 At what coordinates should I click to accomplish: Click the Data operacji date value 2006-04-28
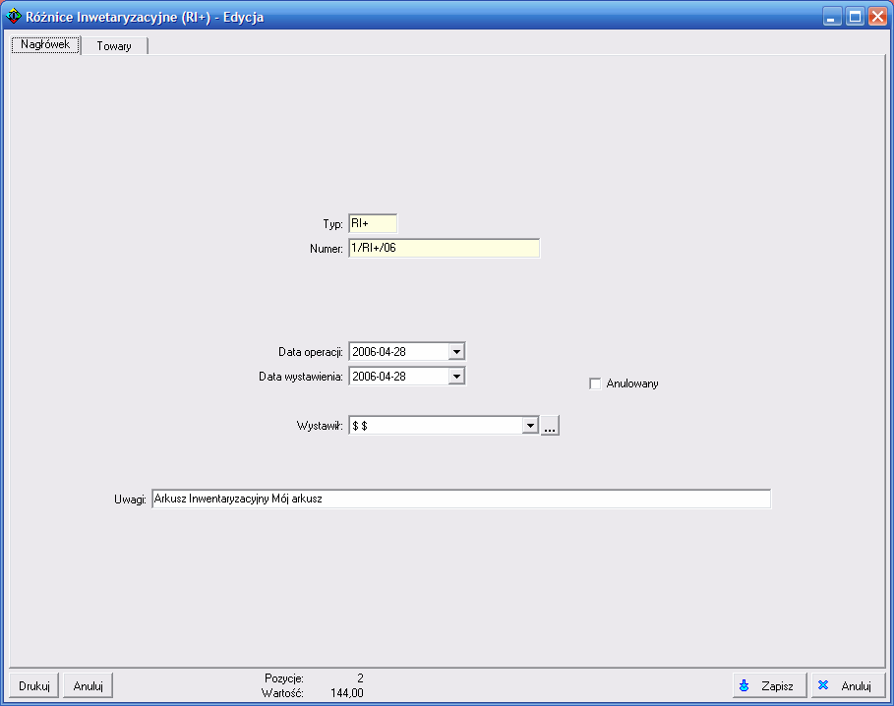380,352
